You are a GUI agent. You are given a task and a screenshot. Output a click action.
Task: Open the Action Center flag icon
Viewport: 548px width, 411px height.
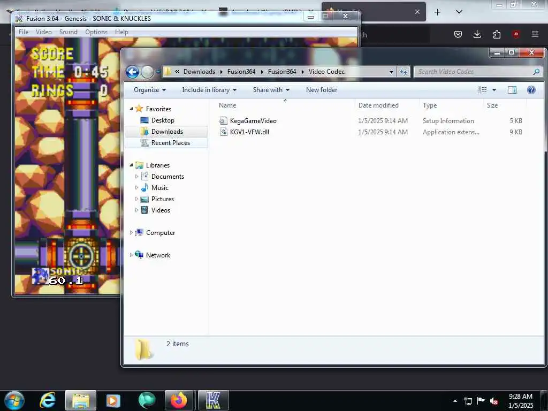(x=481, y=401)
